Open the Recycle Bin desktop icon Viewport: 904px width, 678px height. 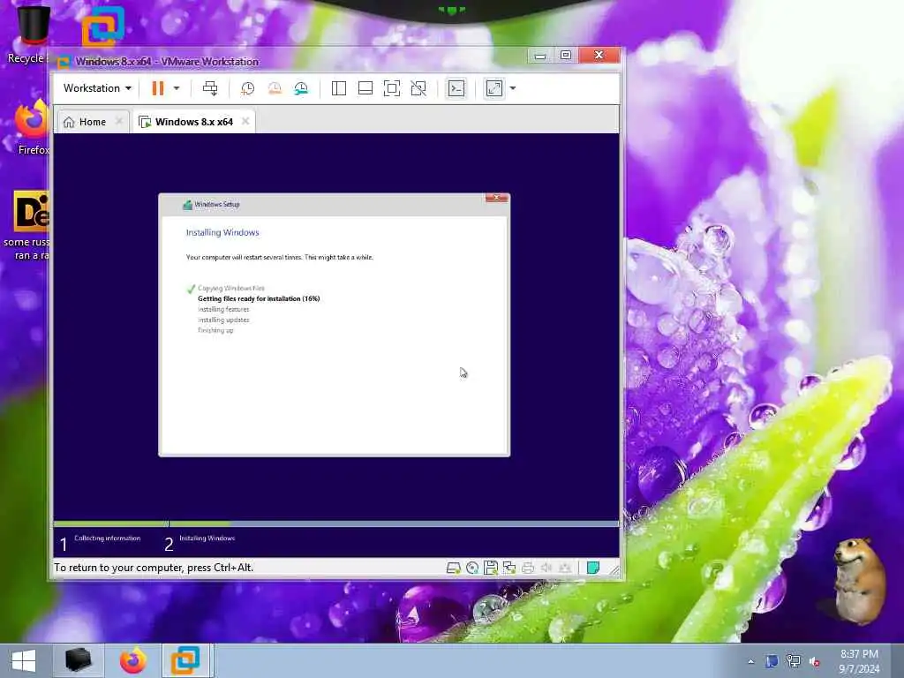(27, 34)
